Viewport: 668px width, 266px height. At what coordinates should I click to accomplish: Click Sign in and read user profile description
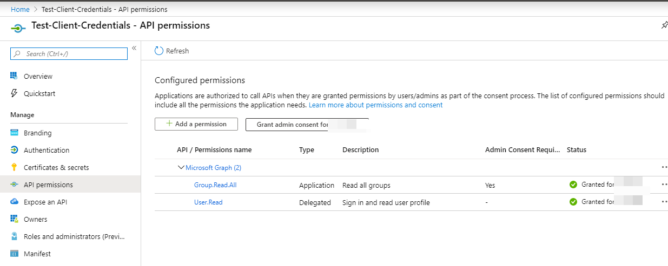[386, 202]
